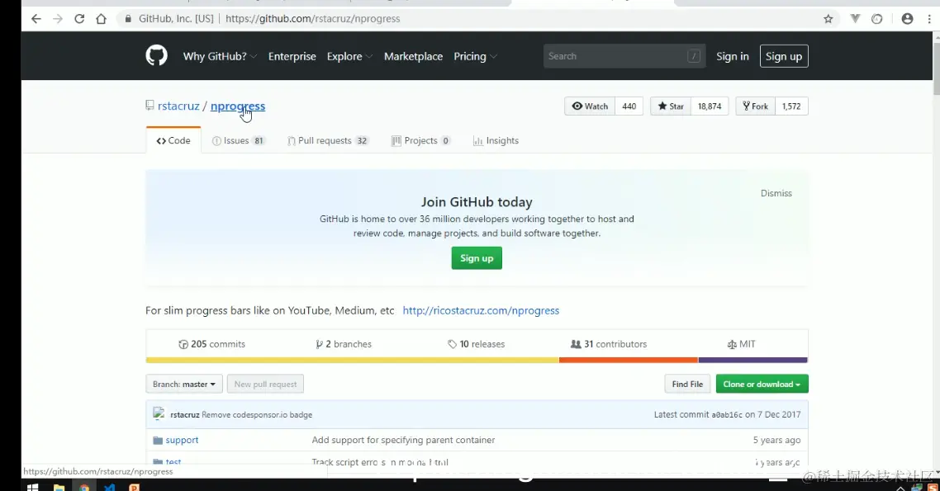Viewport: 940px width, 491px height.
Task: Click the PowerPoint taskbar icon
Action: [x=135, y=487]
